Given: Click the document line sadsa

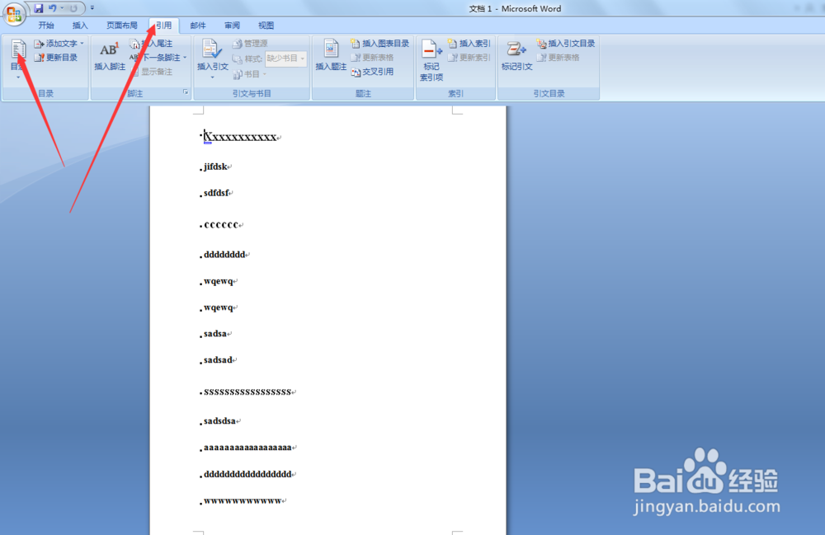Looking at the screenshot, I should coord(215,334).
